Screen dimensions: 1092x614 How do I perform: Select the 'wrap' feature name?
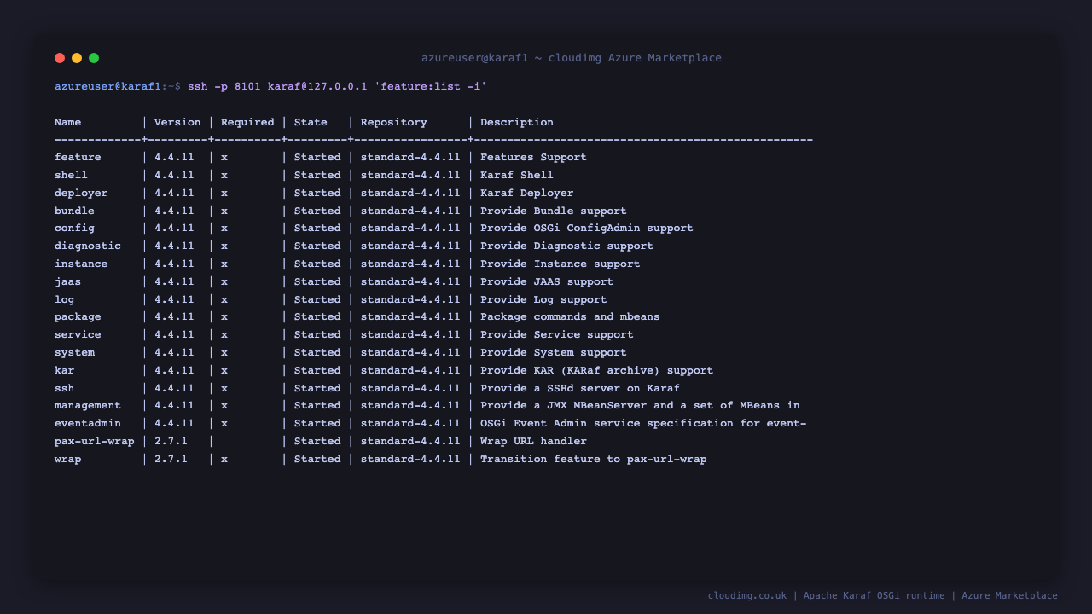click(68, 459)
